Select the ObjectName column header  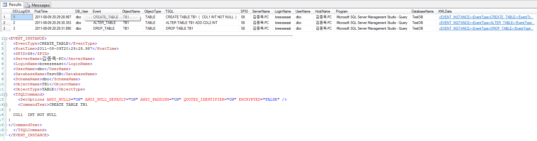pos(132,11)
